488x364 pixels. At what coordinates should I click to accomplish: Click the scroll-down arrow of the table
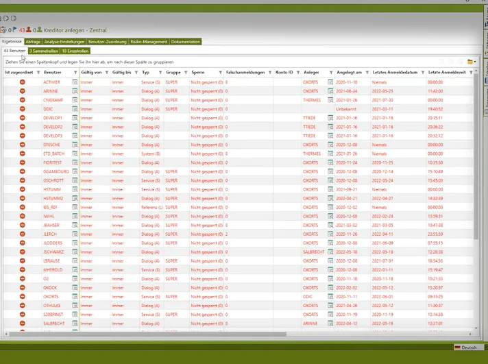point(476,328)
